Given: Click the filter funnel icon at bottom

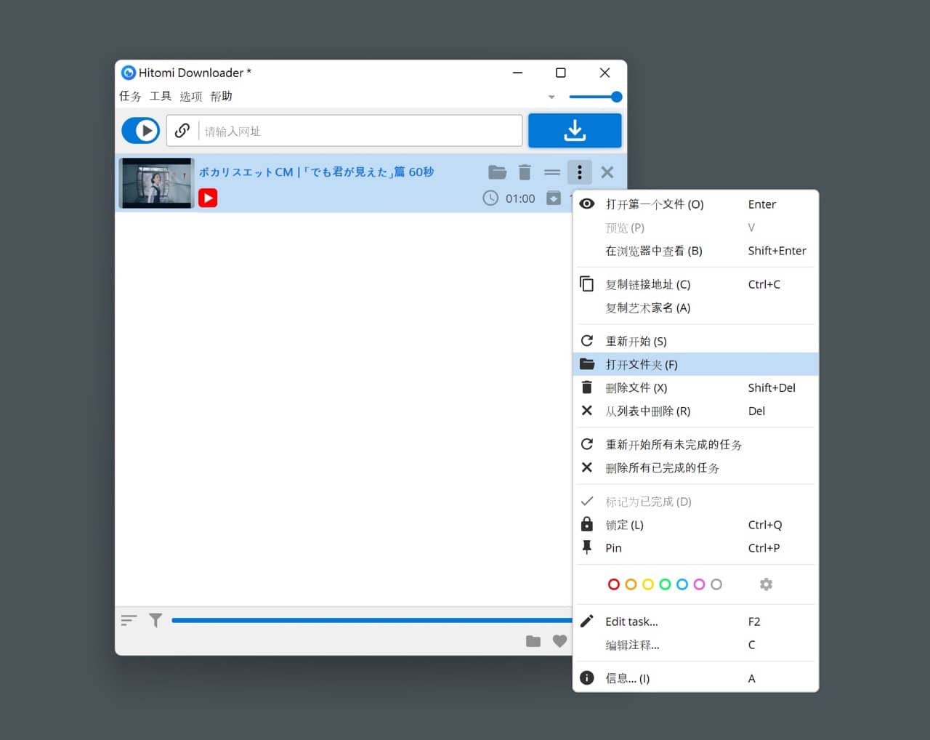Looking at the screenshot, I should 155,620.
